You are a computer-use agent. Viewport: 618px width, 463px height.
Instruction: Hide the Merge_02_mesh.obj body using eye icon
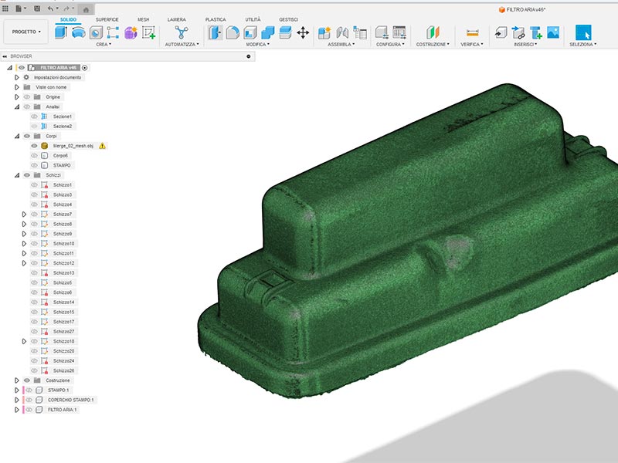tap(34, 145)
